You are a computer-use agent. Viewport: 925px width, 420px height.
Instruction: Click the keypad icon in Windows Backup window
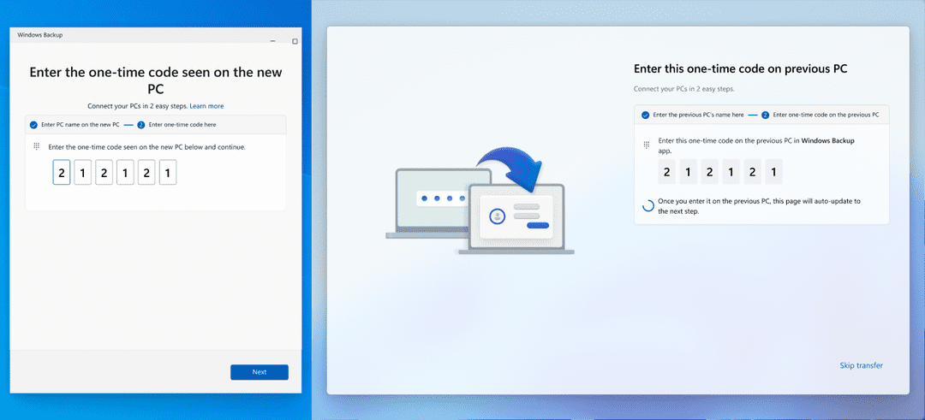[x=36, y=146]
